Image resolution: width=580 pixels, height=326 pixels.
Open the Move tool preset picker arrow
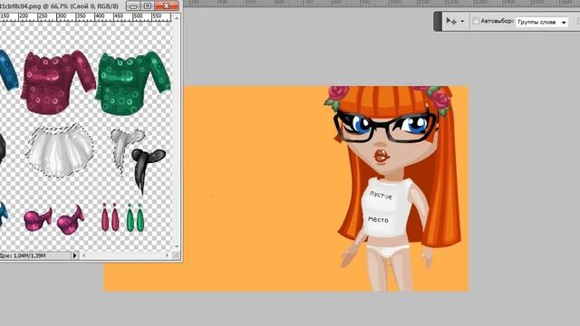pos(462,22)
